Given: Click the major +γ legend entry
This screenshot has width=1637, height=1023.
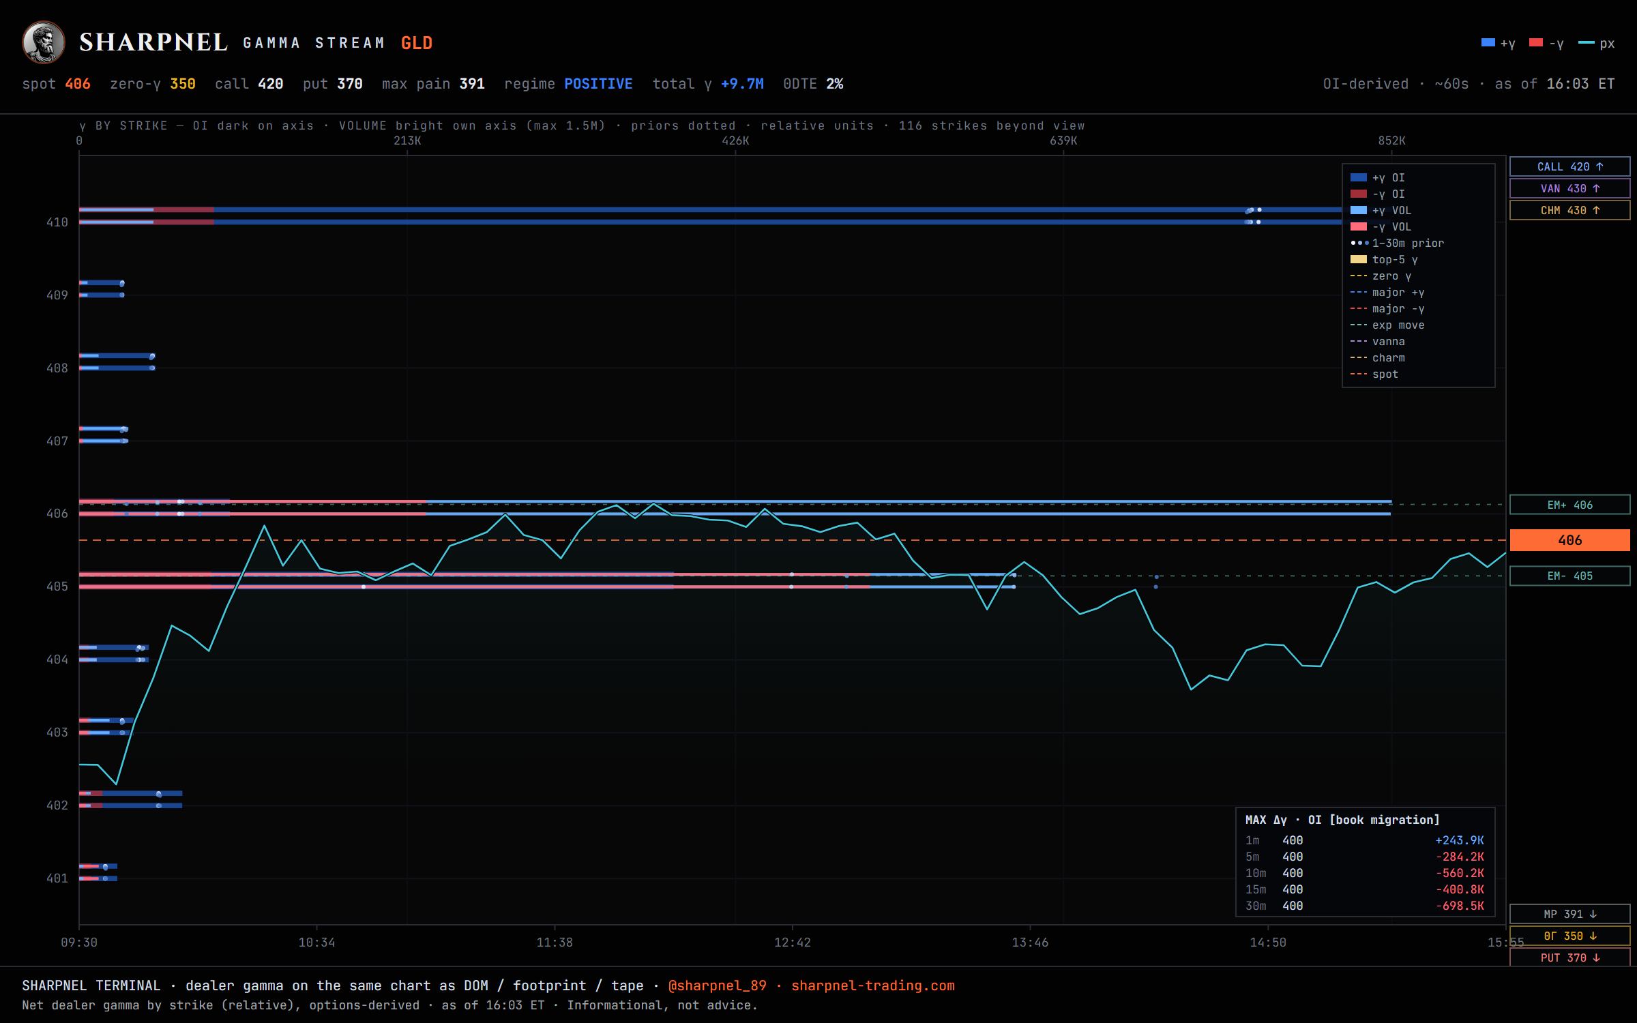Looking at the screenshot, I should (1387, 292).
